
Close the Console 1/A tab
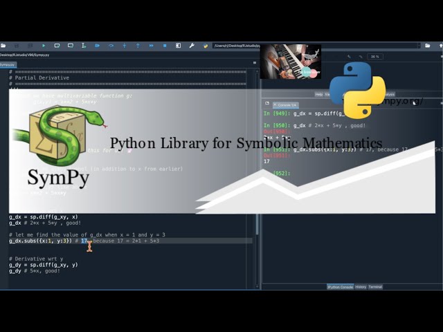[x=275, y=104]
